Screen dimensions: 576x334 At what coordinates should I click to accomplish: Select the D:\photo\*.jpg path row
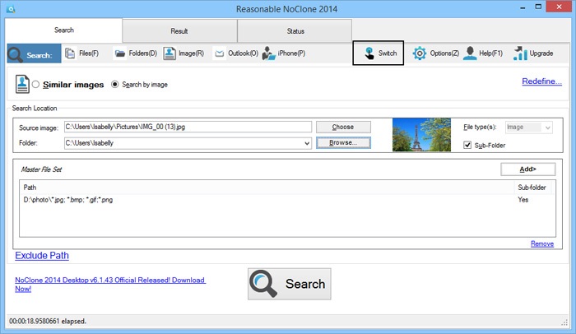coord(287,200)
